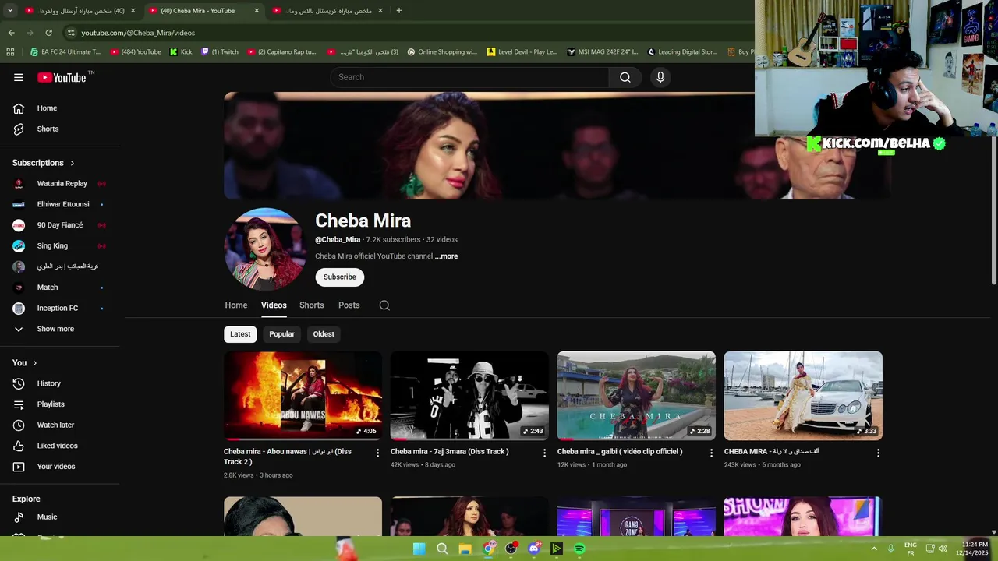This screenshot has height=561, width=998.
Task: Switch to channel Posts tab
Action: [349, 305]
